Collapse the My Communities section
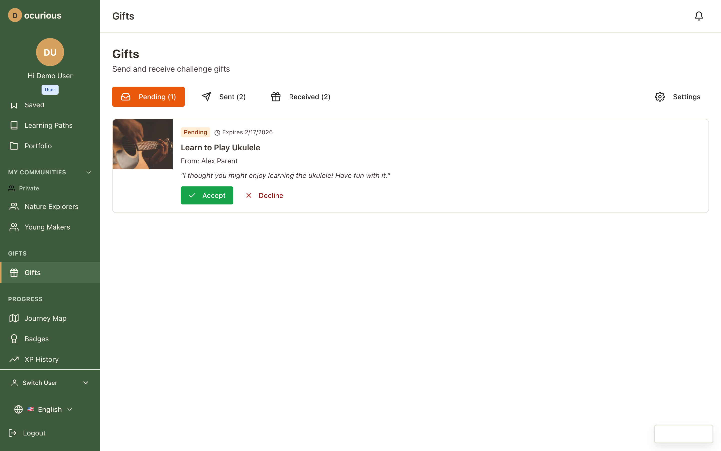Screen dimensions: 721x451 [88, 172]
